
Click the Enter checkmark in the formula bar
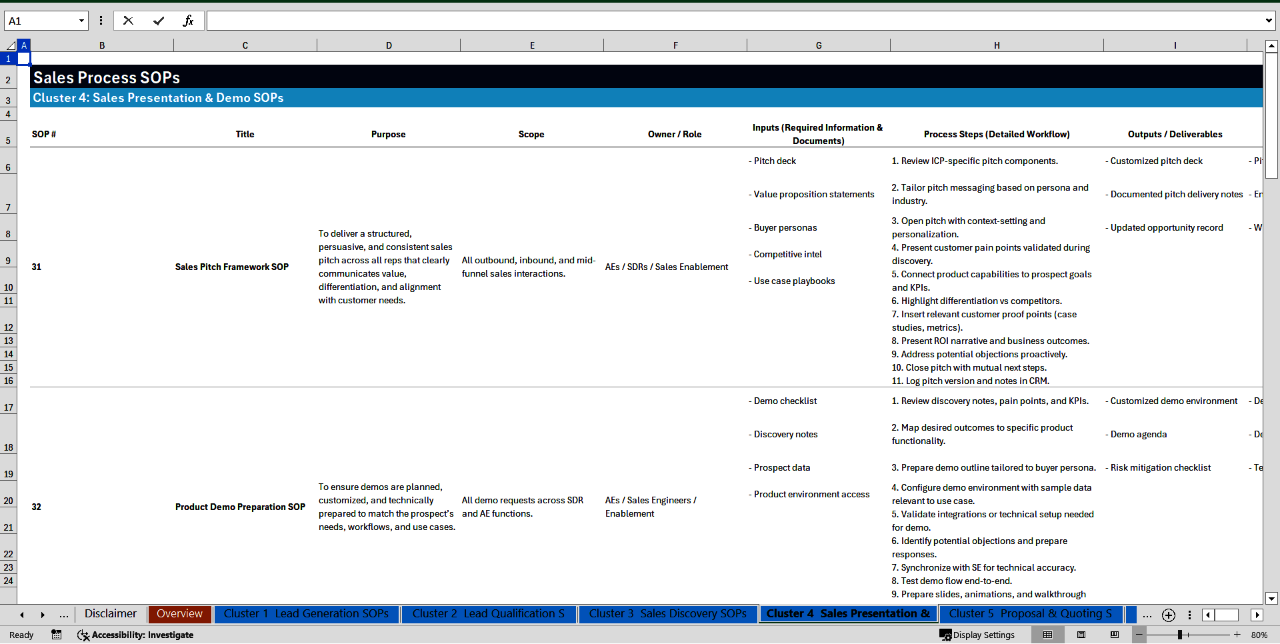click(x=159, y=21)
